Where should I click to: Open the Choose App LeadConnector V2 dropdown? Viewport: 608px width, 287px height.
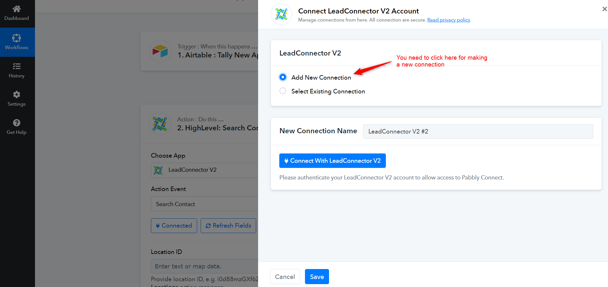tap(204, 170)
